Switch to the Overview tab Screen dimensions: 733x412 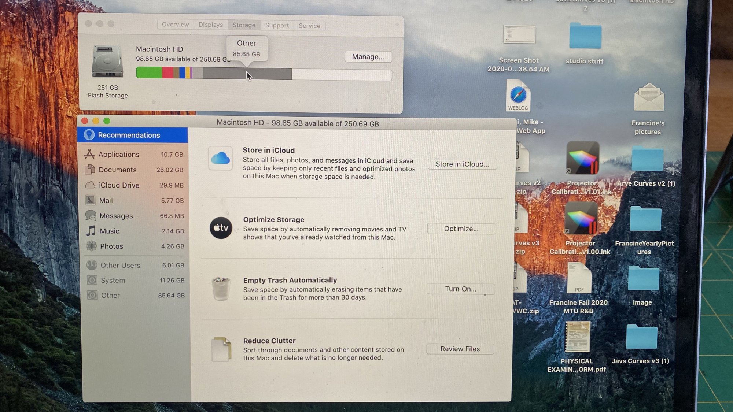175,25
